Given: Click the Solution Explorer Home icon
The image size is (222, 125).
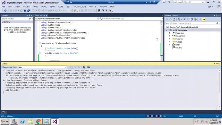Looking at the screenshot, I should point(174,19).
